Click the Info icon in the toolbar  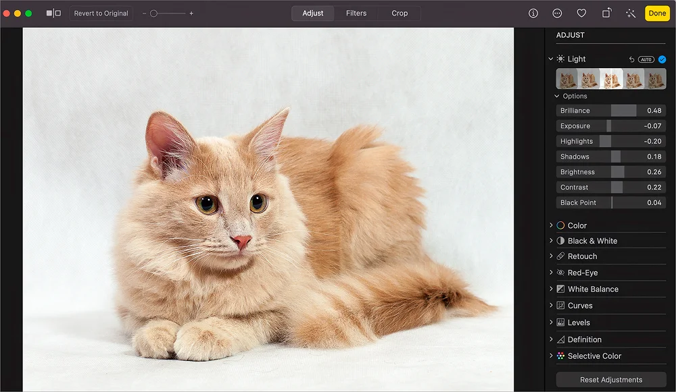533,13
